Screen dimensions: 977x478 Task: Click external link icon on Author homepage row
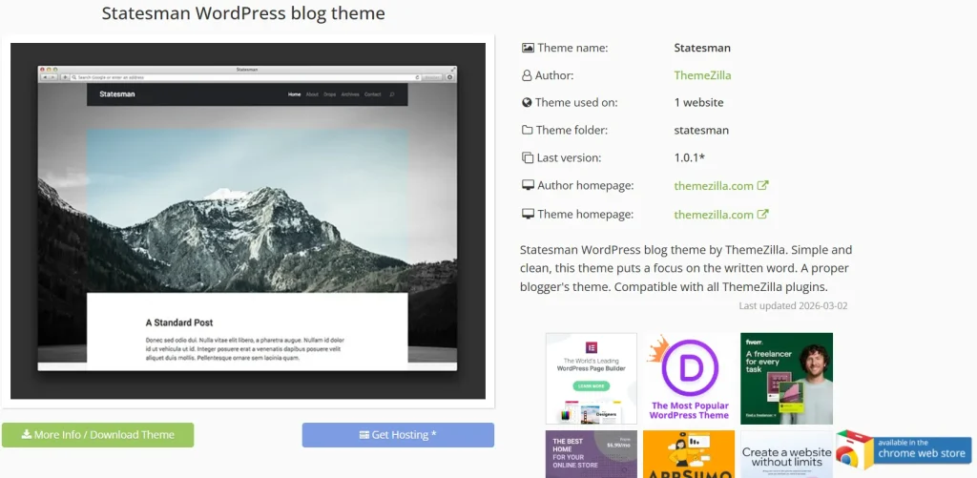click(x=762, y=185)
